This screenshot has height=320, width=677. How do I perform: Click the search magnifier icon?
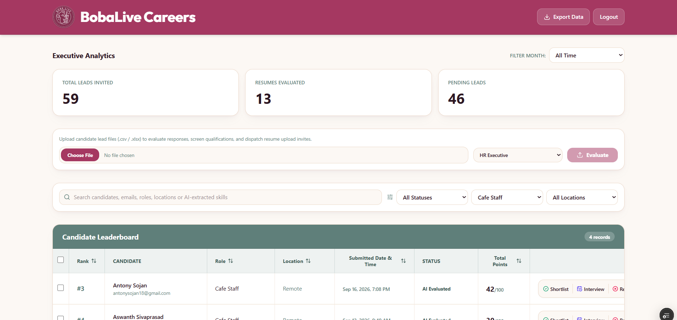coord(67,197)
